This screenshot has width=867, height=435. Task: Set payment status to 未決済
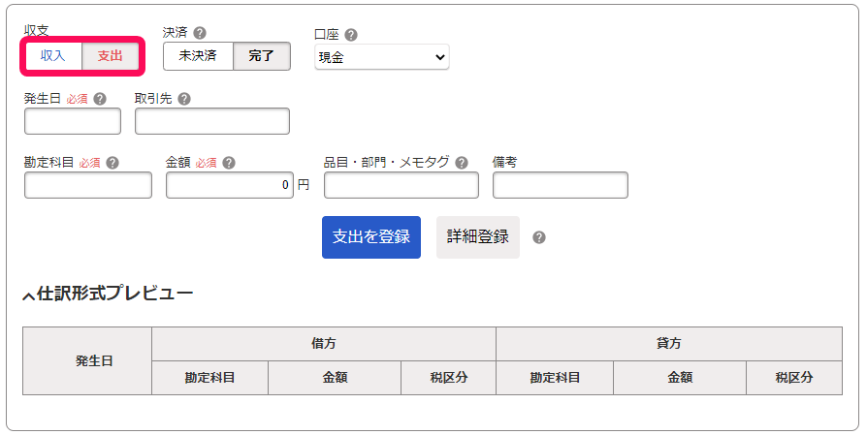(x=198, y=56)
